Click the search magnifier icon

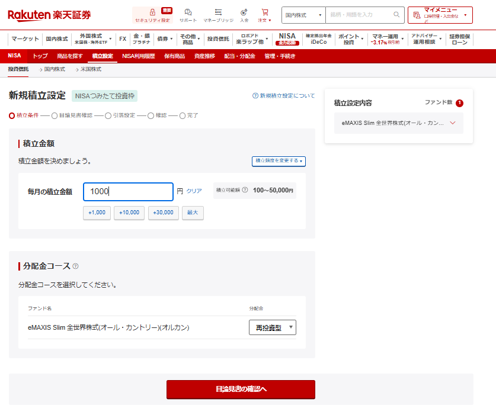tap(396, 15)
